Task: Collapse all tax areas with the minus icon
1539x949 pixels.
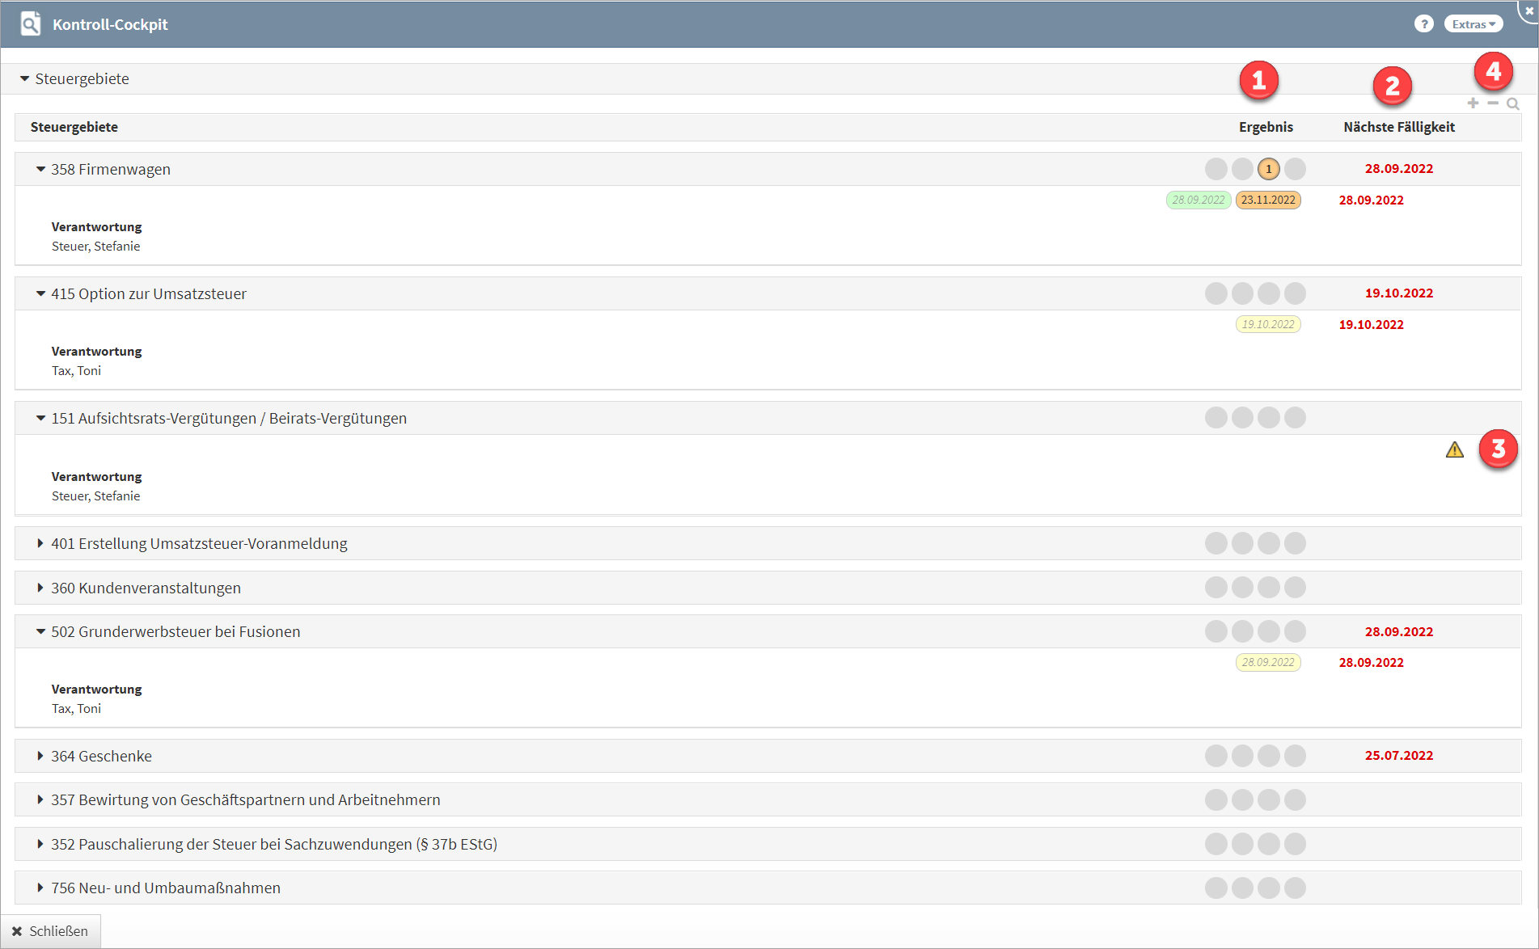Action: (x=1493, y=103)
